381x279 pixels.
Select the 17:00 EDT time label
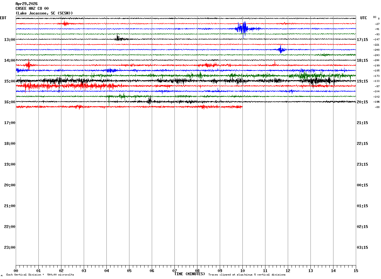pyautogui.click(x=10, y=123)
